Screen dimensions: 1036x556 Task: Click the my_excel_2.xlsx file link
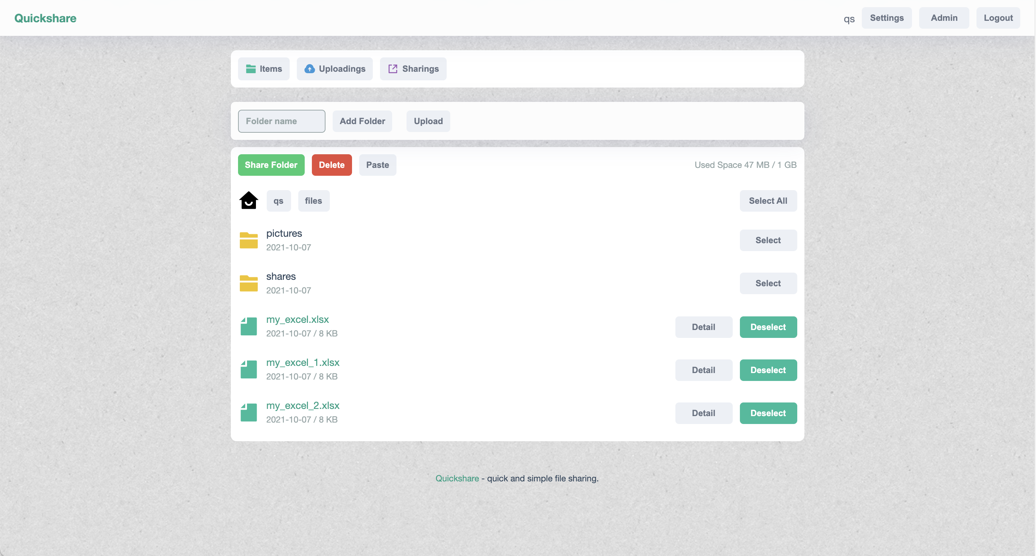tap(303, 406)
